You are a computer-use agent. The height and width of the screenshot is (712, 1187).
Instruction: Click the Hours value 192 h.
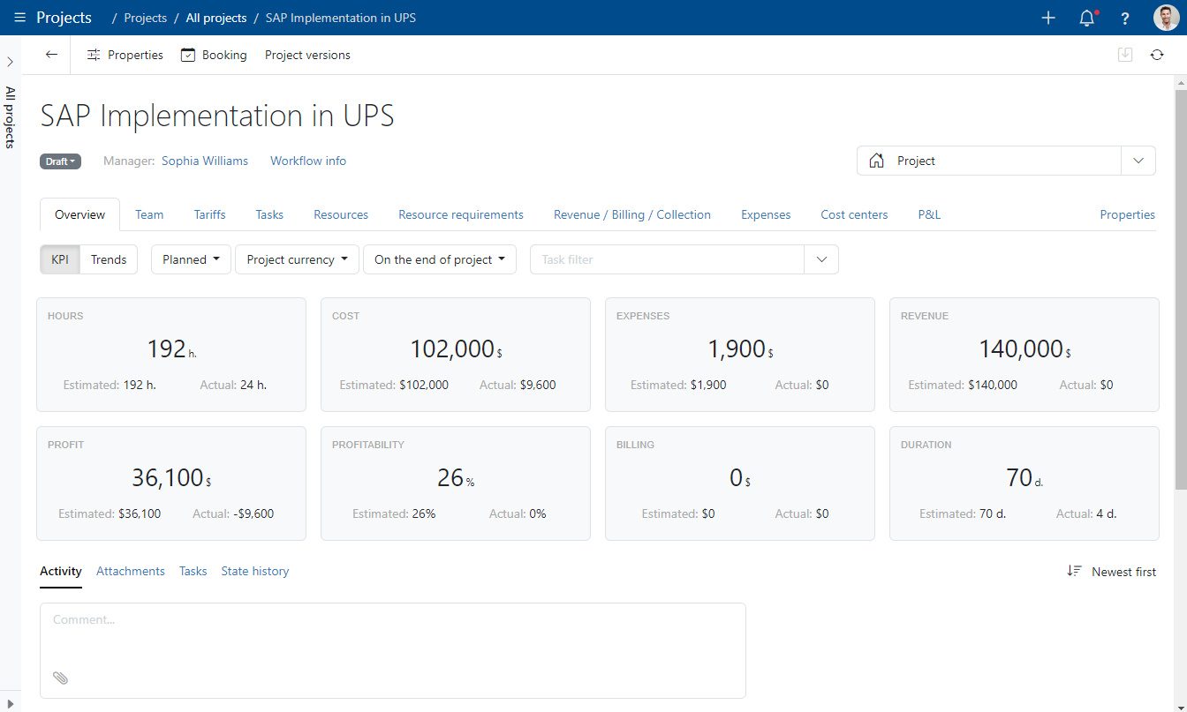click(x=171, y=349)
